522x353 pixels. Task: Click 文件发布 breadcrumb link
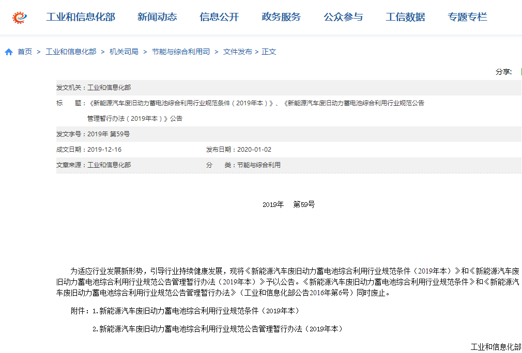pos(237,52)
